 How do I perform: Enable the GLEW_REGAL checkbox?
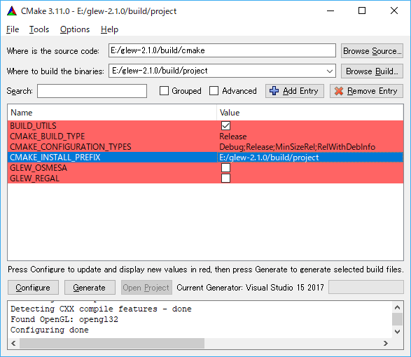pos(225,178)
